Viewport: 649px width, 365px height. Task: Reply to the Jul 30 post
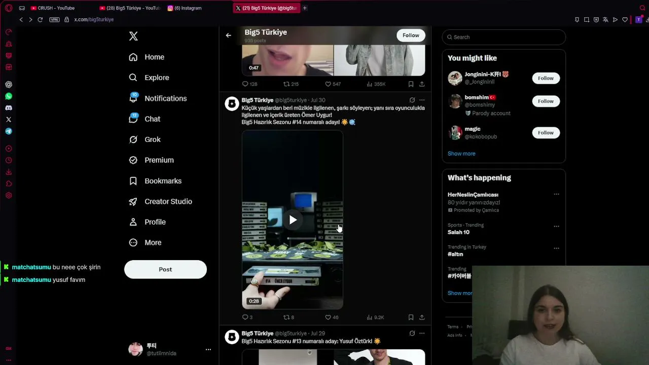[247, 317]
